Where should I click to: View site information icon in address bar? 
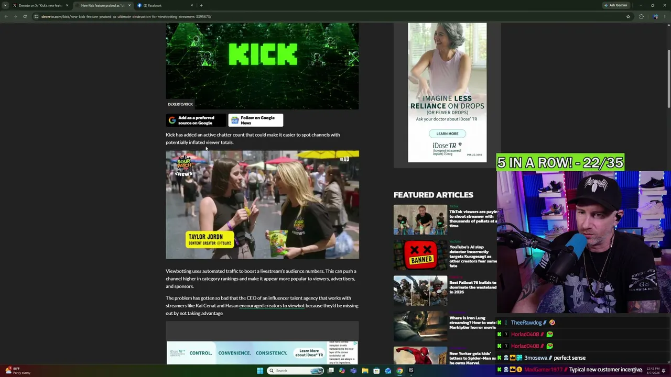pos(36,16)
